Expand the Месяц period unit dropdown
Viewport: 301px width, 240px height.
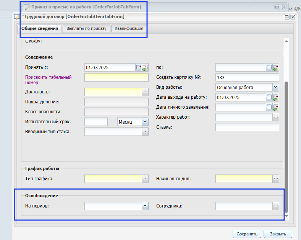[x=145, y=122]
